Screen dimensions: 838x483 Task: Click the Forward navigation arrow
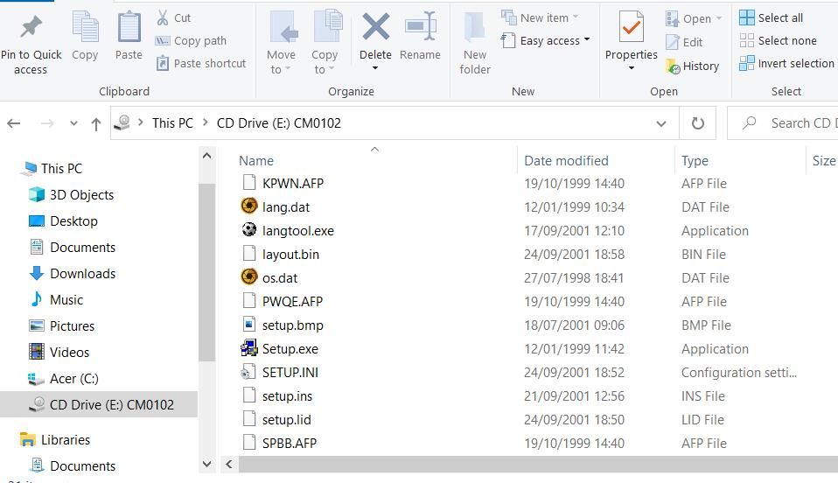coord(47,123)
